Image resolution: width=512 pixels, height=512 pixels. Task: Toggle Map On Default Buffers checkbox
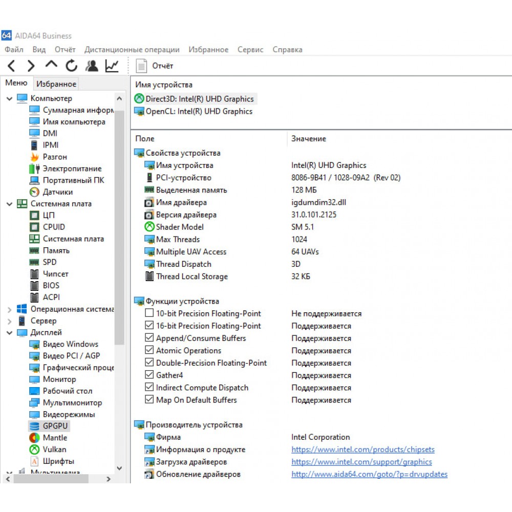point(149,399)
